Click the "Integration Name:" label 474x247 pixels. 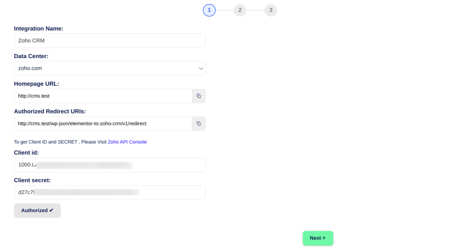39,28
